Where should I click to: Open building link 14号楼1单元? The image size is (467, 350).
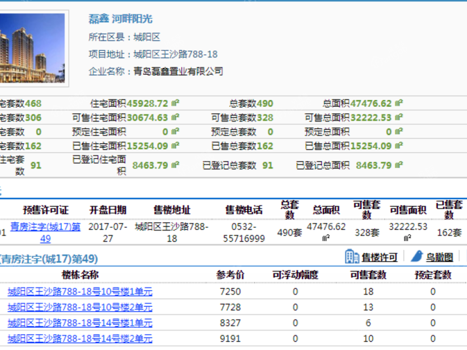coord(80,323)
